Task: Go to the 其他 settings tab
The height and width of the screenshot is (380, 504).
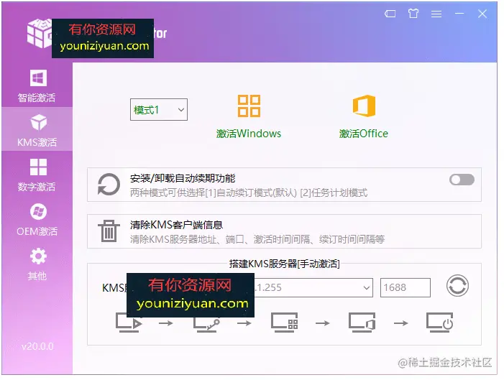Action: tap(37, 264)
